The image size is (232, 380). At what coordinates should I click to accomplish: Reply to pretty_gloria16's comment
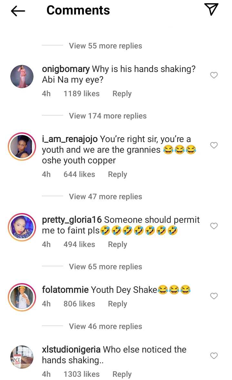[117, 244]
